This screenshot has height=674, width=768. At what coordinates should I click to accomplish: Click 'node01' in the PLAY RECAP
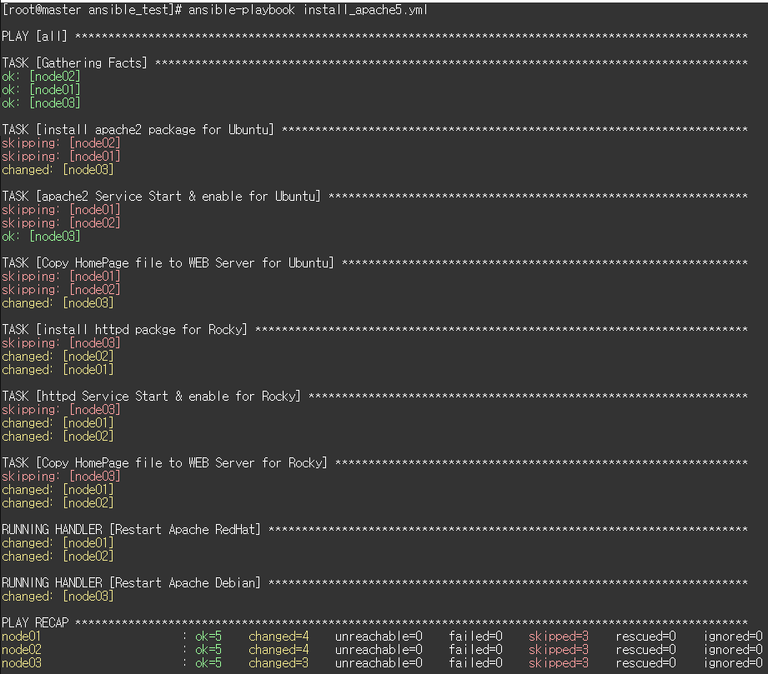(22, 637)
